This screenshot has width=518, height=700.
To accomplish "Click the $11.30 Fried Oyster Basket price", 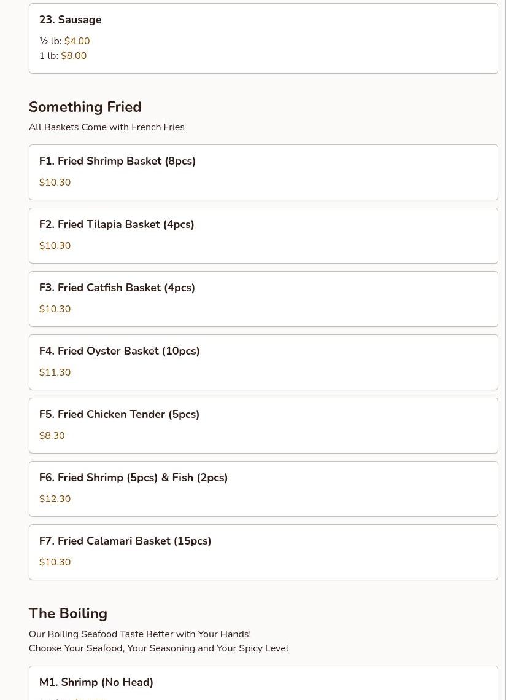I will pyautogui.click(x=55, y=372).
